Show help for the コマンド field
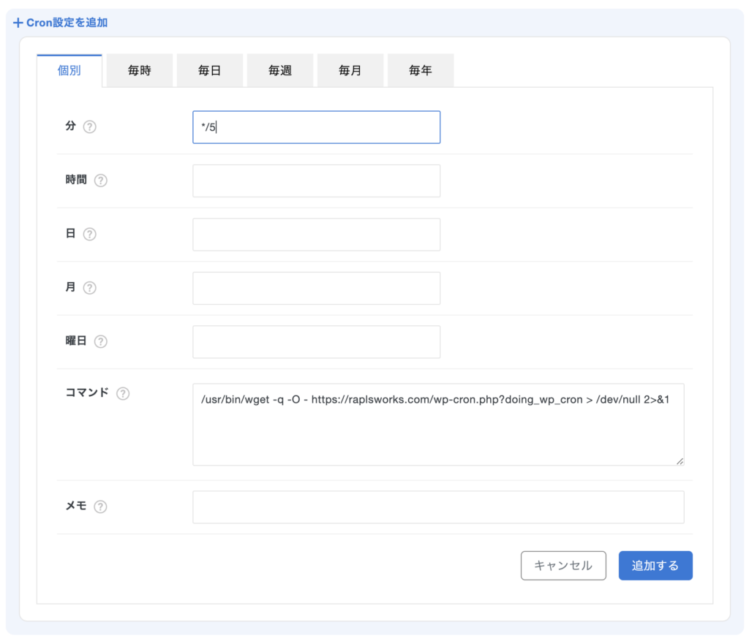The height and width of the screenshot is (641, 749). click(123, 392)
